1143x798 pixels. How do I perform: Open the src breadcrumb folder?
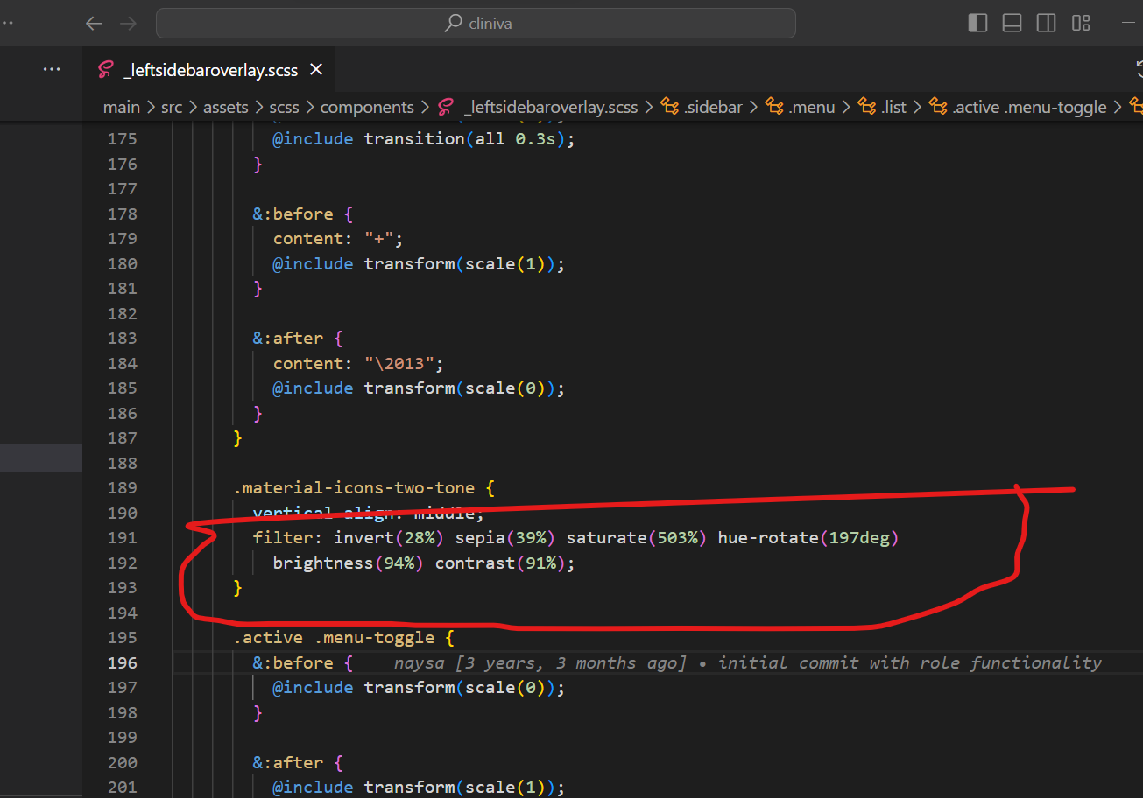(x=172, y=108)
